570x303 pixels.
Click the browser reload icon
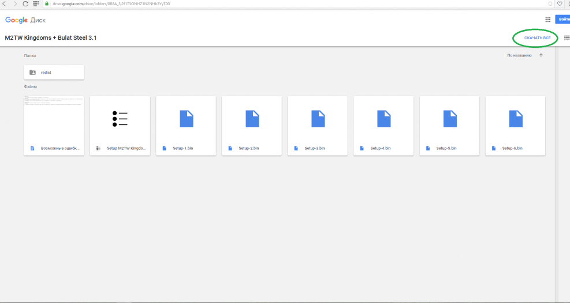point(25,3)
